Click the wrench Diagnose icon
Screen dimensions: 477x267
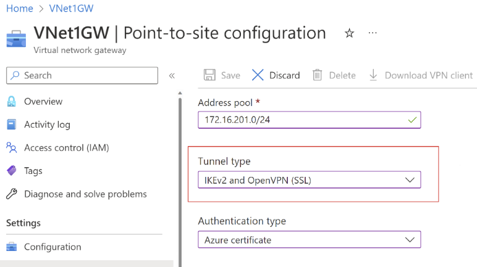12,194
